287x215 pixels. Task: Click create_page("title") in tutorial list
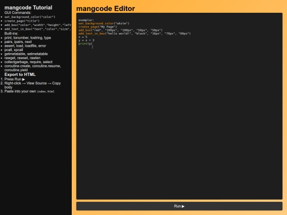point(22,21)
